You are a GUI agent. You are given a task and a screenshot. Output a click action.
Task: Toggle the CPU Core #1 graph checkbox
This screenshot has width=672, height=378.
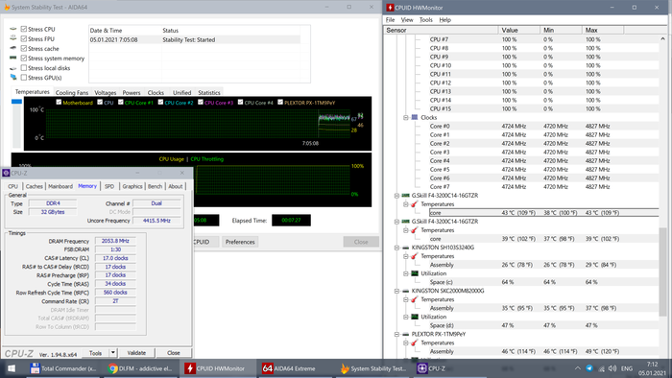(121, 103)
